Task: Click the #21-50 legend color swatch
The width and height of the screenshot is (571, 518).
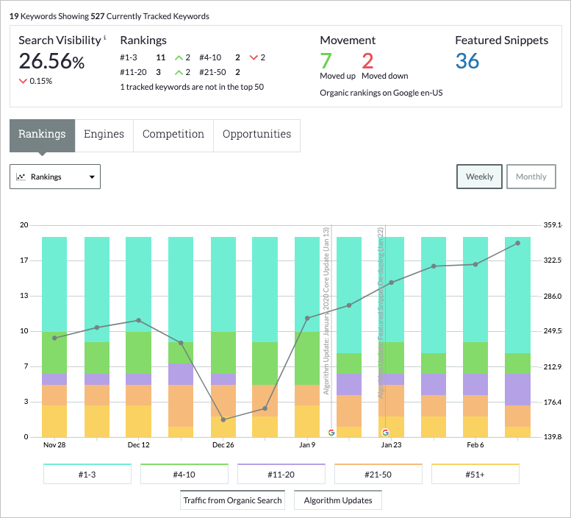Action: pos(378,464)
